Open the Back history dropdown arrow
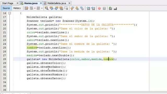Image resolution: width=167 pixels, height=94 pixels. [35, 8]
